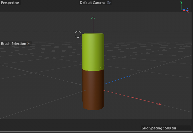The width and height of the screenshot is (193, 133).
Task: Click the play arrow icon next to Brush Selection
Action: pyautogui.click(x=29, y=44)
